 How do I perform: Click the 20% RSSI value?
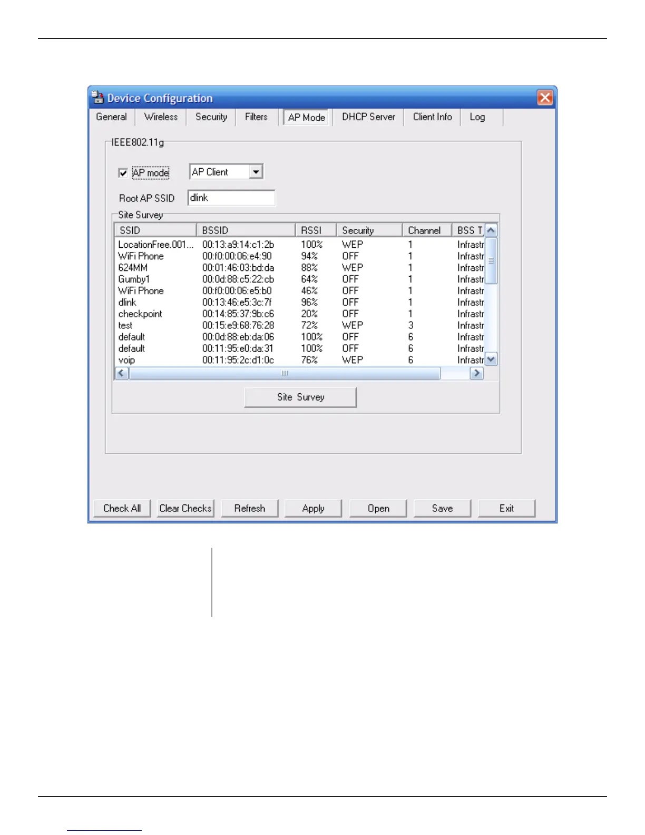pos(309,314)
